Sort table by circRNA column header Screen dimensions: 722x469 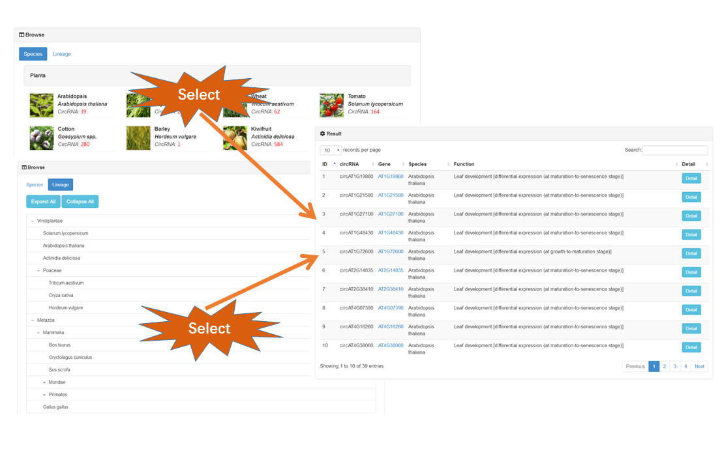click(x=349, y=164)
